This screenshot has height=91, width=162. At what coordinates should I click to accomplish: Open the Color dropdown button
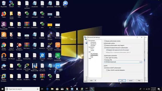click(x=92, y=80)
